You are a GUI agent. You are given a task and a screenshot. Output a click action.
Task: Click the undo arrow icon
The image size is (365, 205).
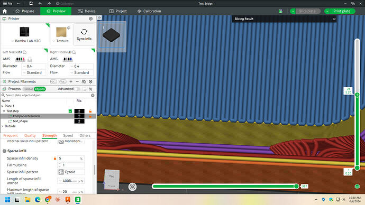[40, 4]
